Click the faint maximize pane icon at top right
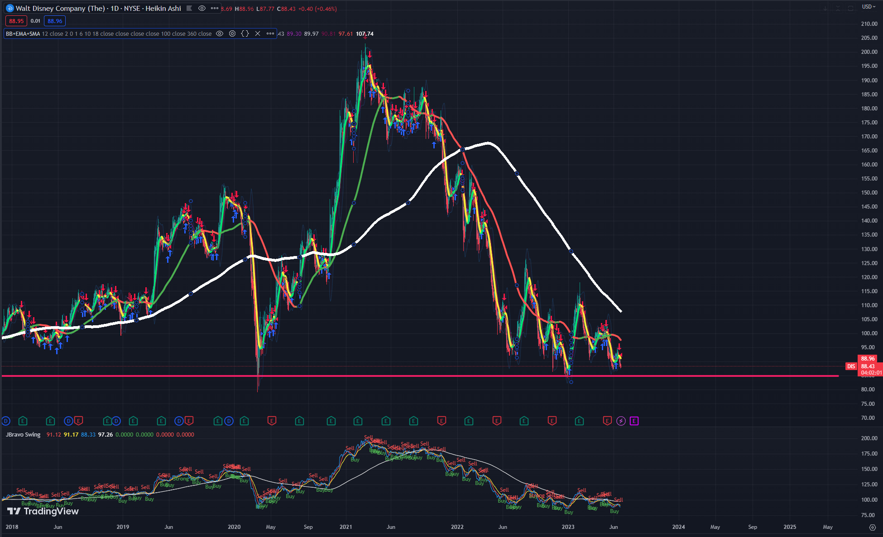The image size is (883, 537). 850,8
